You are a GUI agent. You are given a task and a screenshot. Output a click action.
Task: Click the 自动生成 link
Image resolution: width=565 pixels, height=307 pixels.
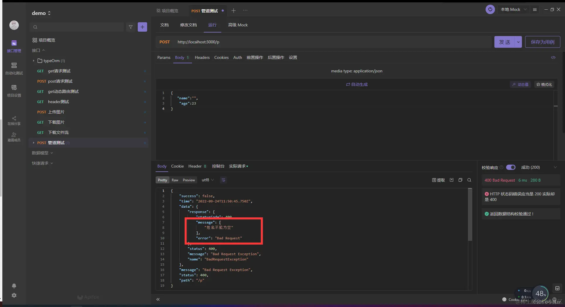pos(357,84)
